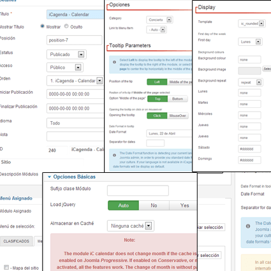This screenshot has width=271, height=271.
Task: Collapse the Opciones Básicas section arrow
Action: click(49, 177)
